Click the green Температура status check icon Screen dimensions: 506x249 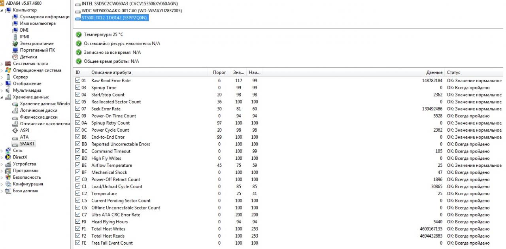[79, 35]
